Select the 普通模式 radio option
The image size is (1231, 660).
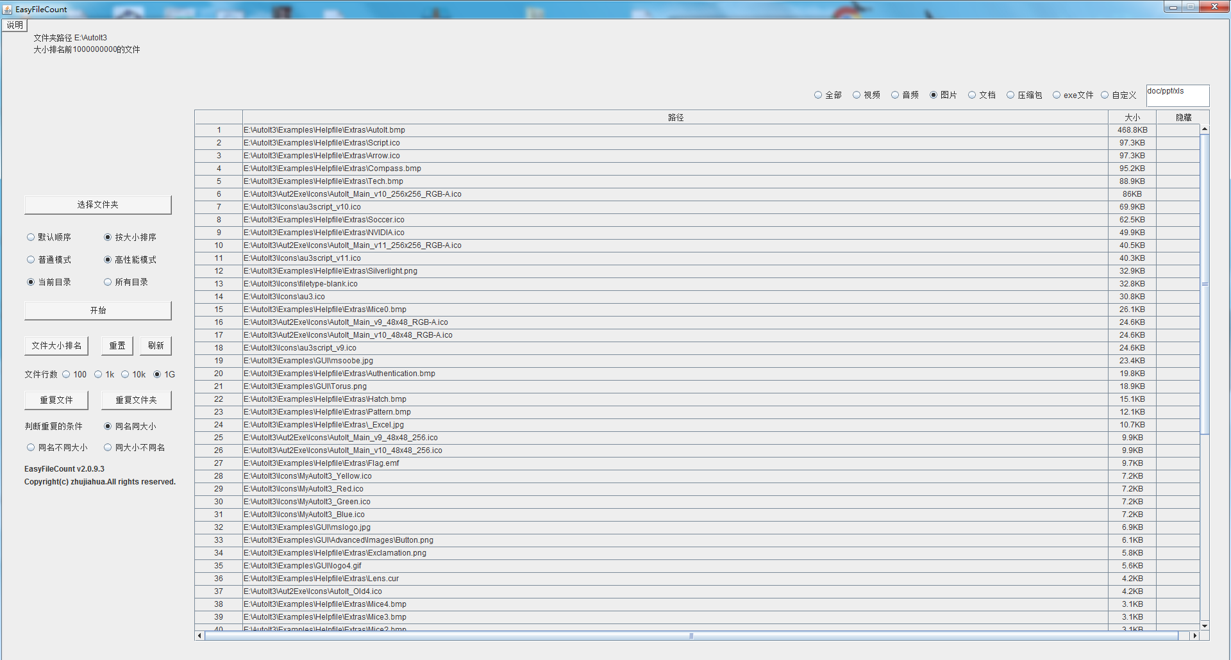[x=31, y=260]
